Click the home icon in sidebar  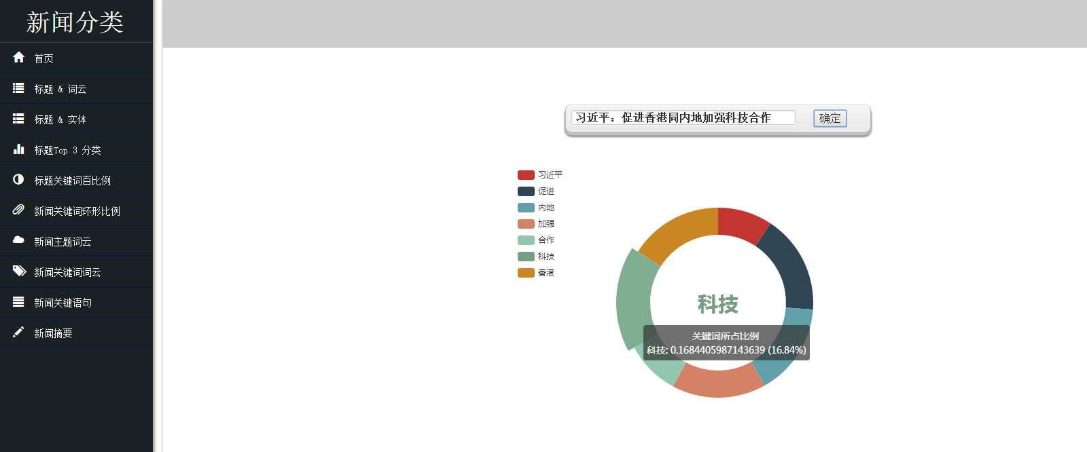point(19,58)
